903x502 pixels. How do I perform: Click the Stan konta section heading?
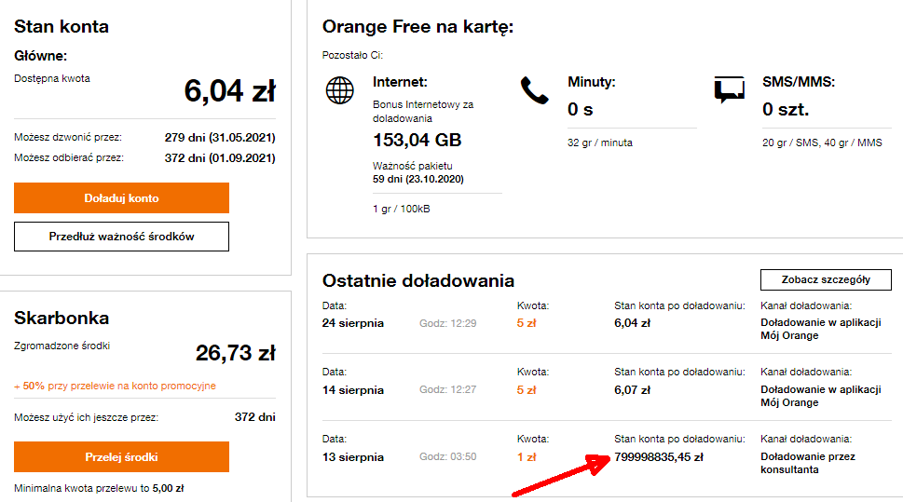[x=62, y=27]
